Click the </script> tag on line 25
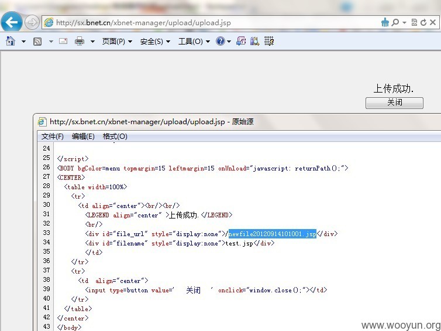 (73, 159)
